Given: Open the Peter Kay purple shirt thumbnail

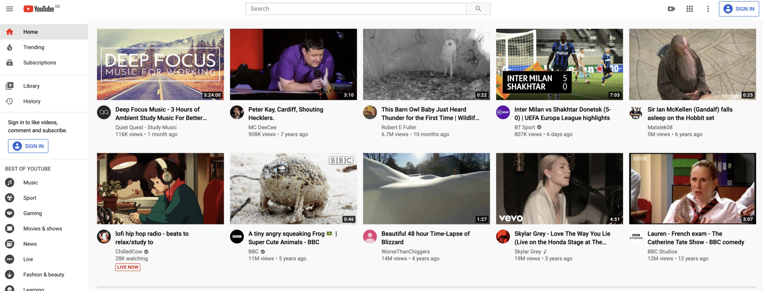Looking at the screenshot, I should [x=294, y=64].
